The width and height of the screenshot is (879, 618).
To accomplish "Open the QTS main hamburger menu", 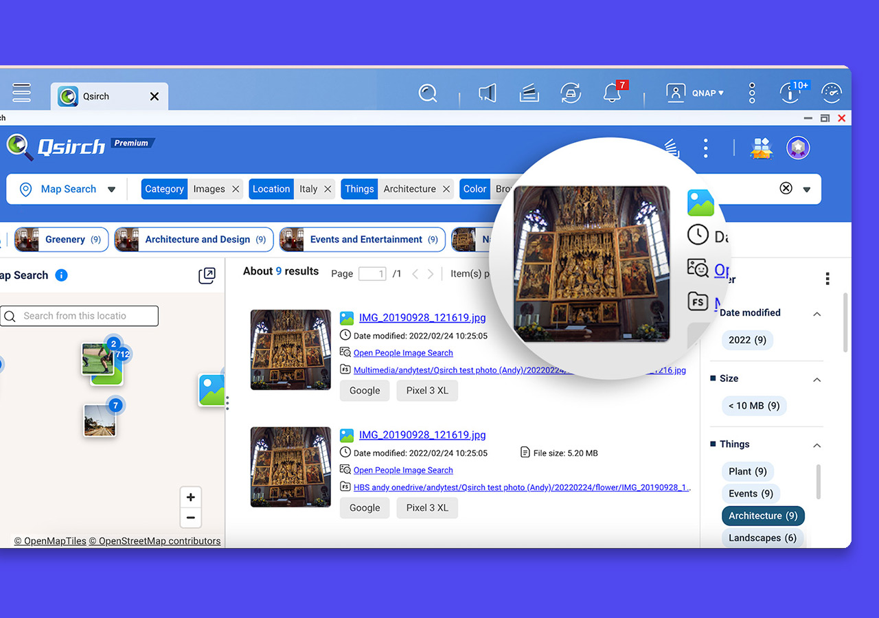I will (x=21, y=92).
